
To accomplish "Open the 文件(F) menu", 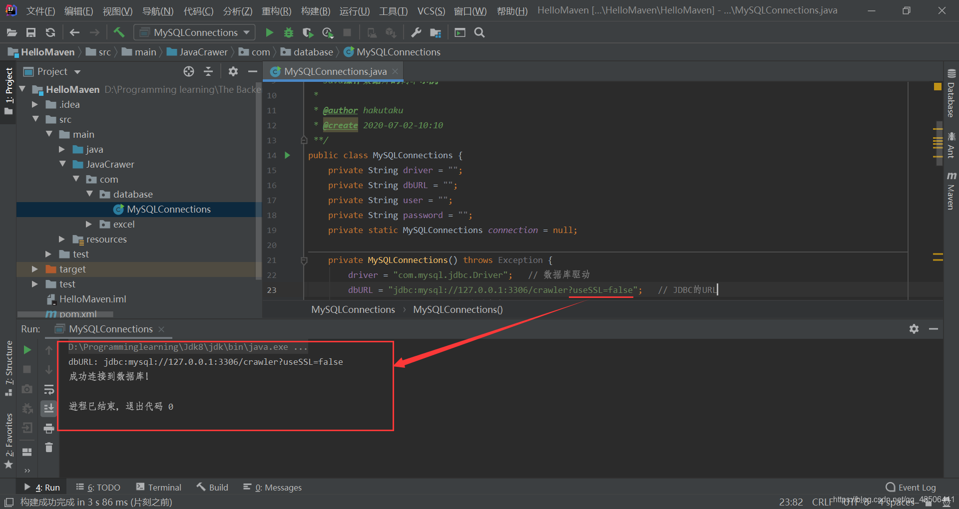I will click(x=40, y=11).
